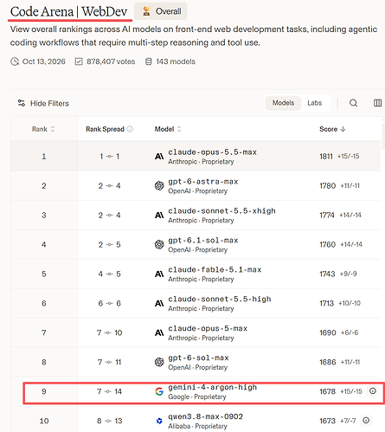Open gpt-6-sol-max model link

(198, 358)
